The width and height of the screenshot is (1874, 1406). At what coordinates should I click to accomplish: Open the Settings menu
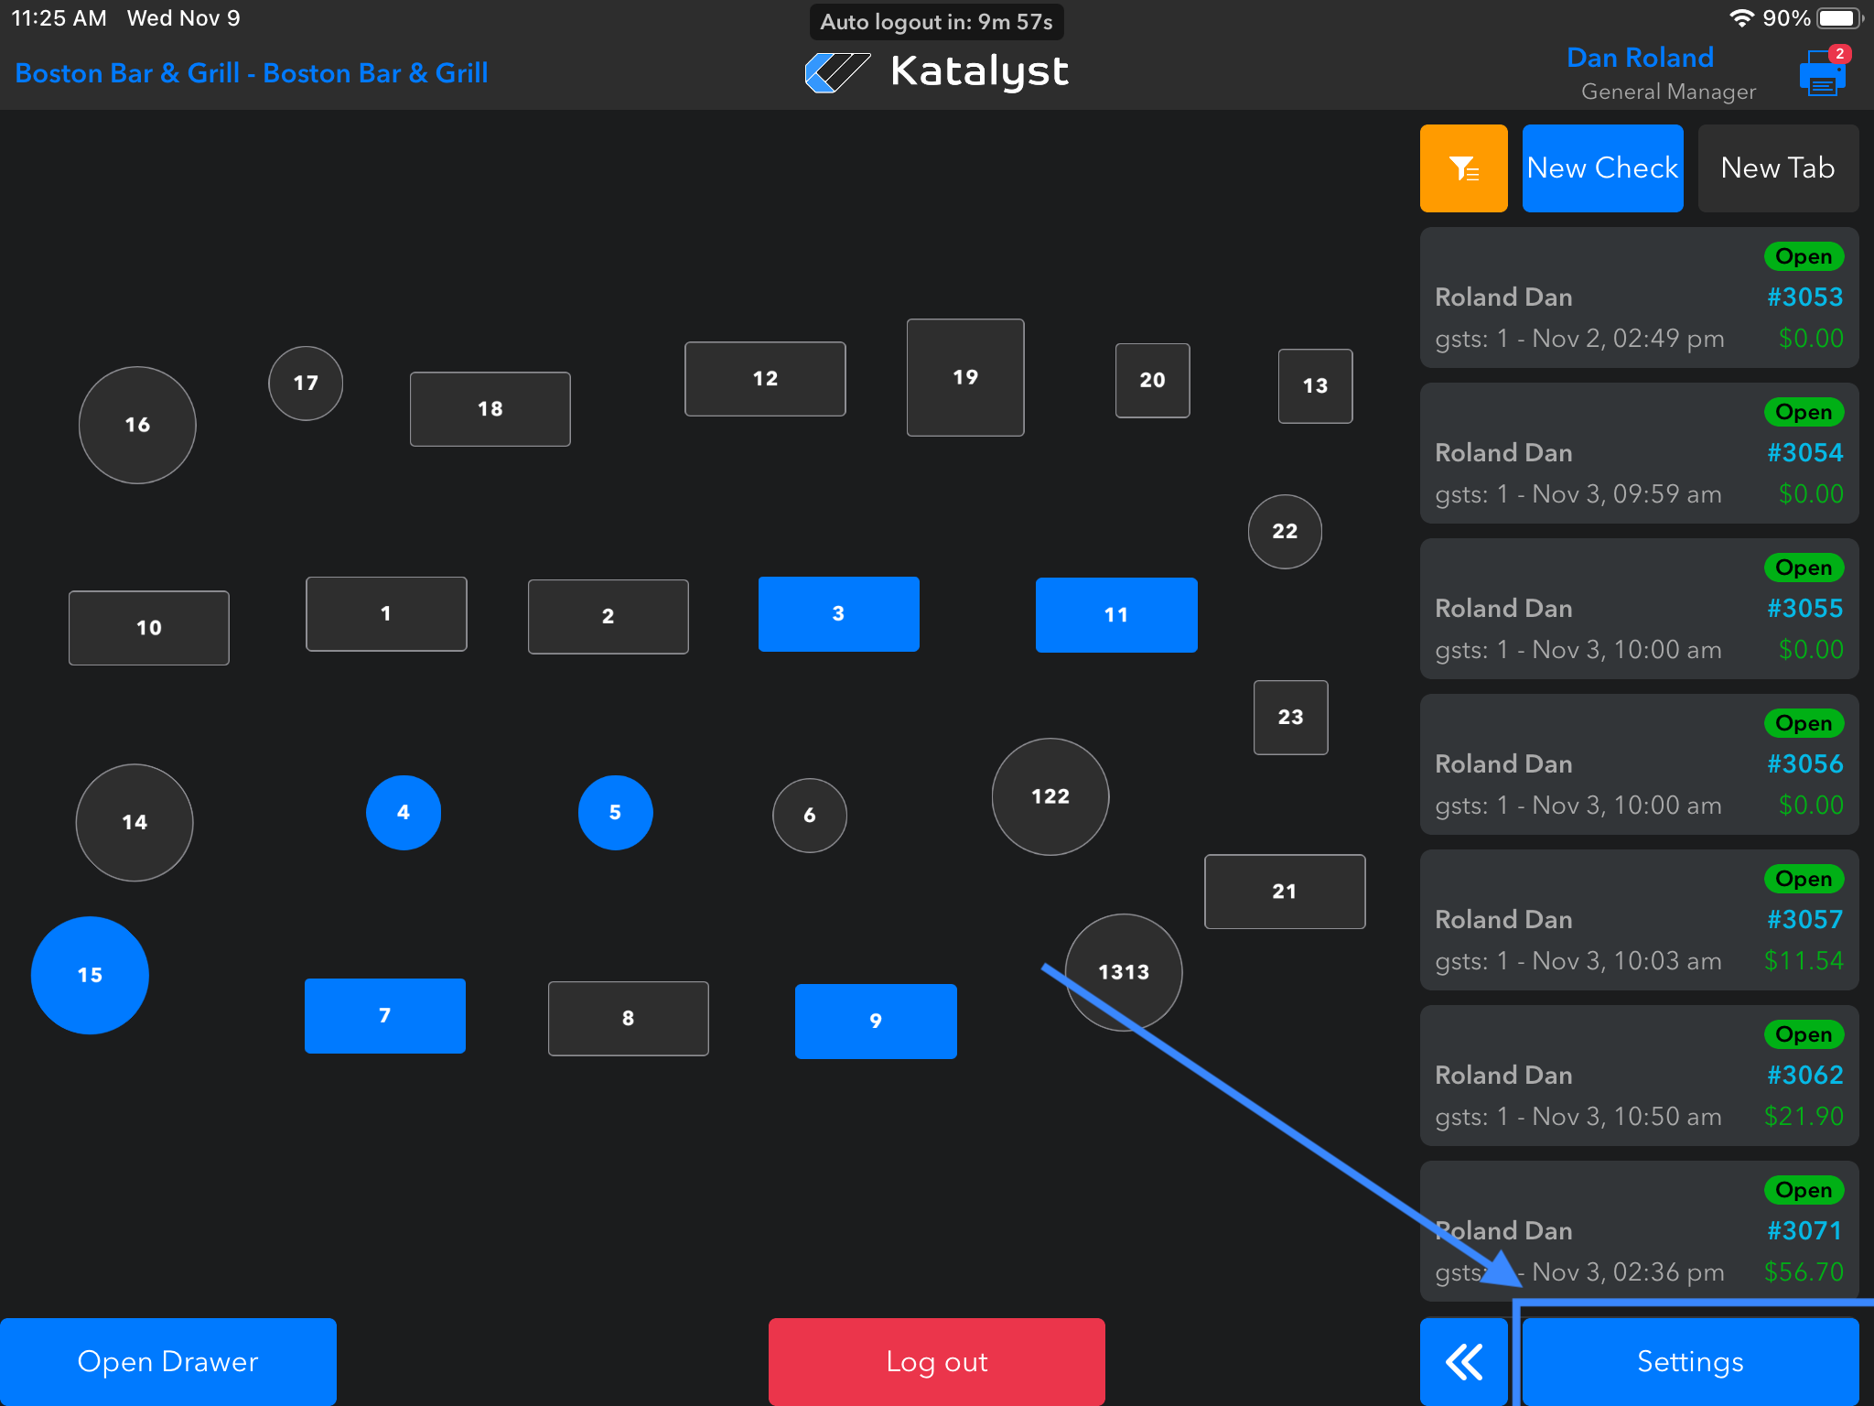(x=1689, y=1361)
